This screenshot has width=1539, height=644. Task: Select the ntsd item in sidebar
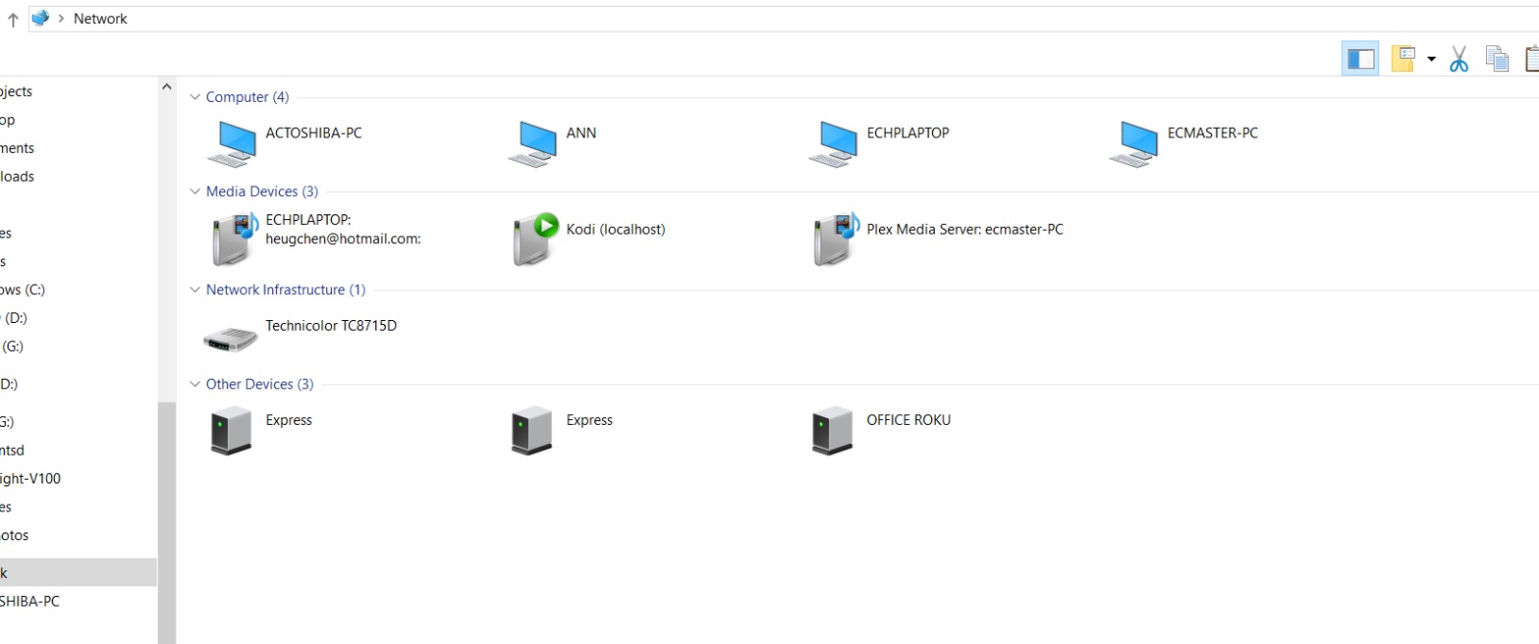13,450
